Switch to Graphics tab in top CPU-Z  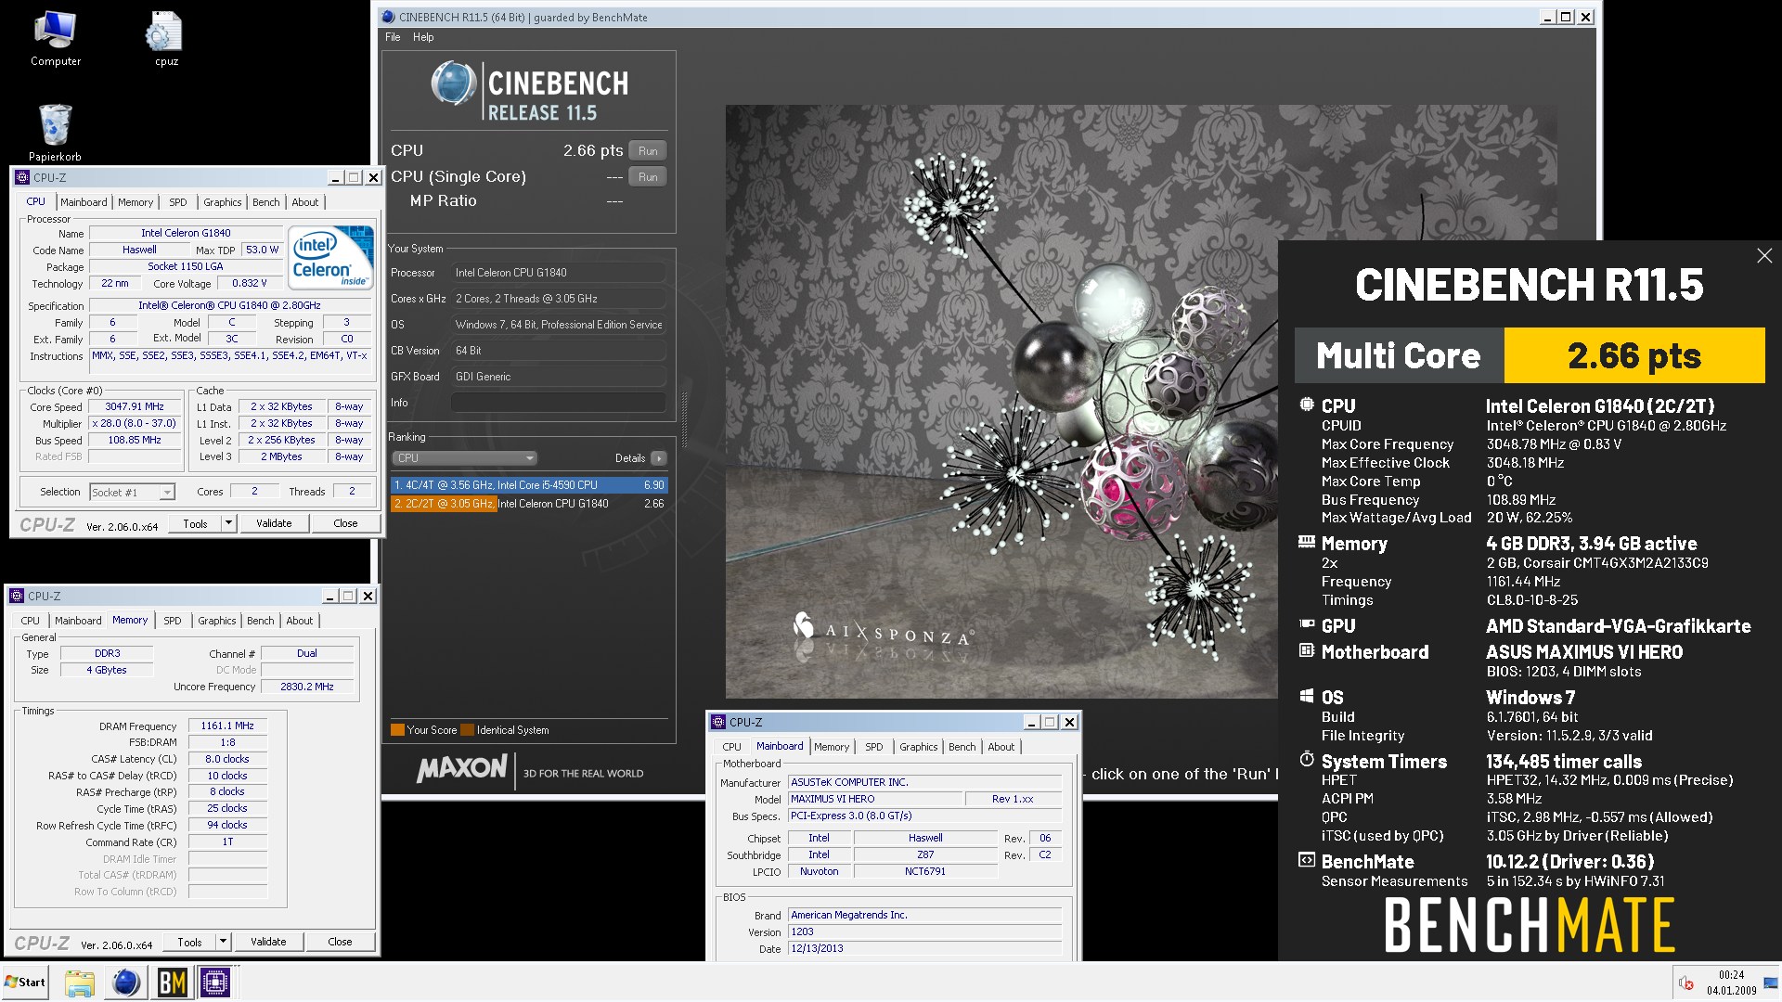pyautogui.click(x=222, y=202)
